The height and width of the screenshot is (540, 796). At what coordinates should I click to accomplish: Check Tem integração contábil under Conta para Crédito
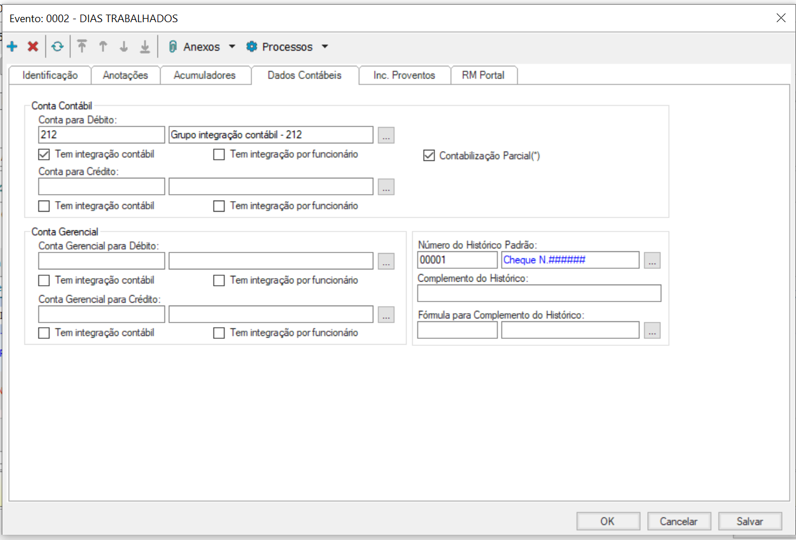44,206
